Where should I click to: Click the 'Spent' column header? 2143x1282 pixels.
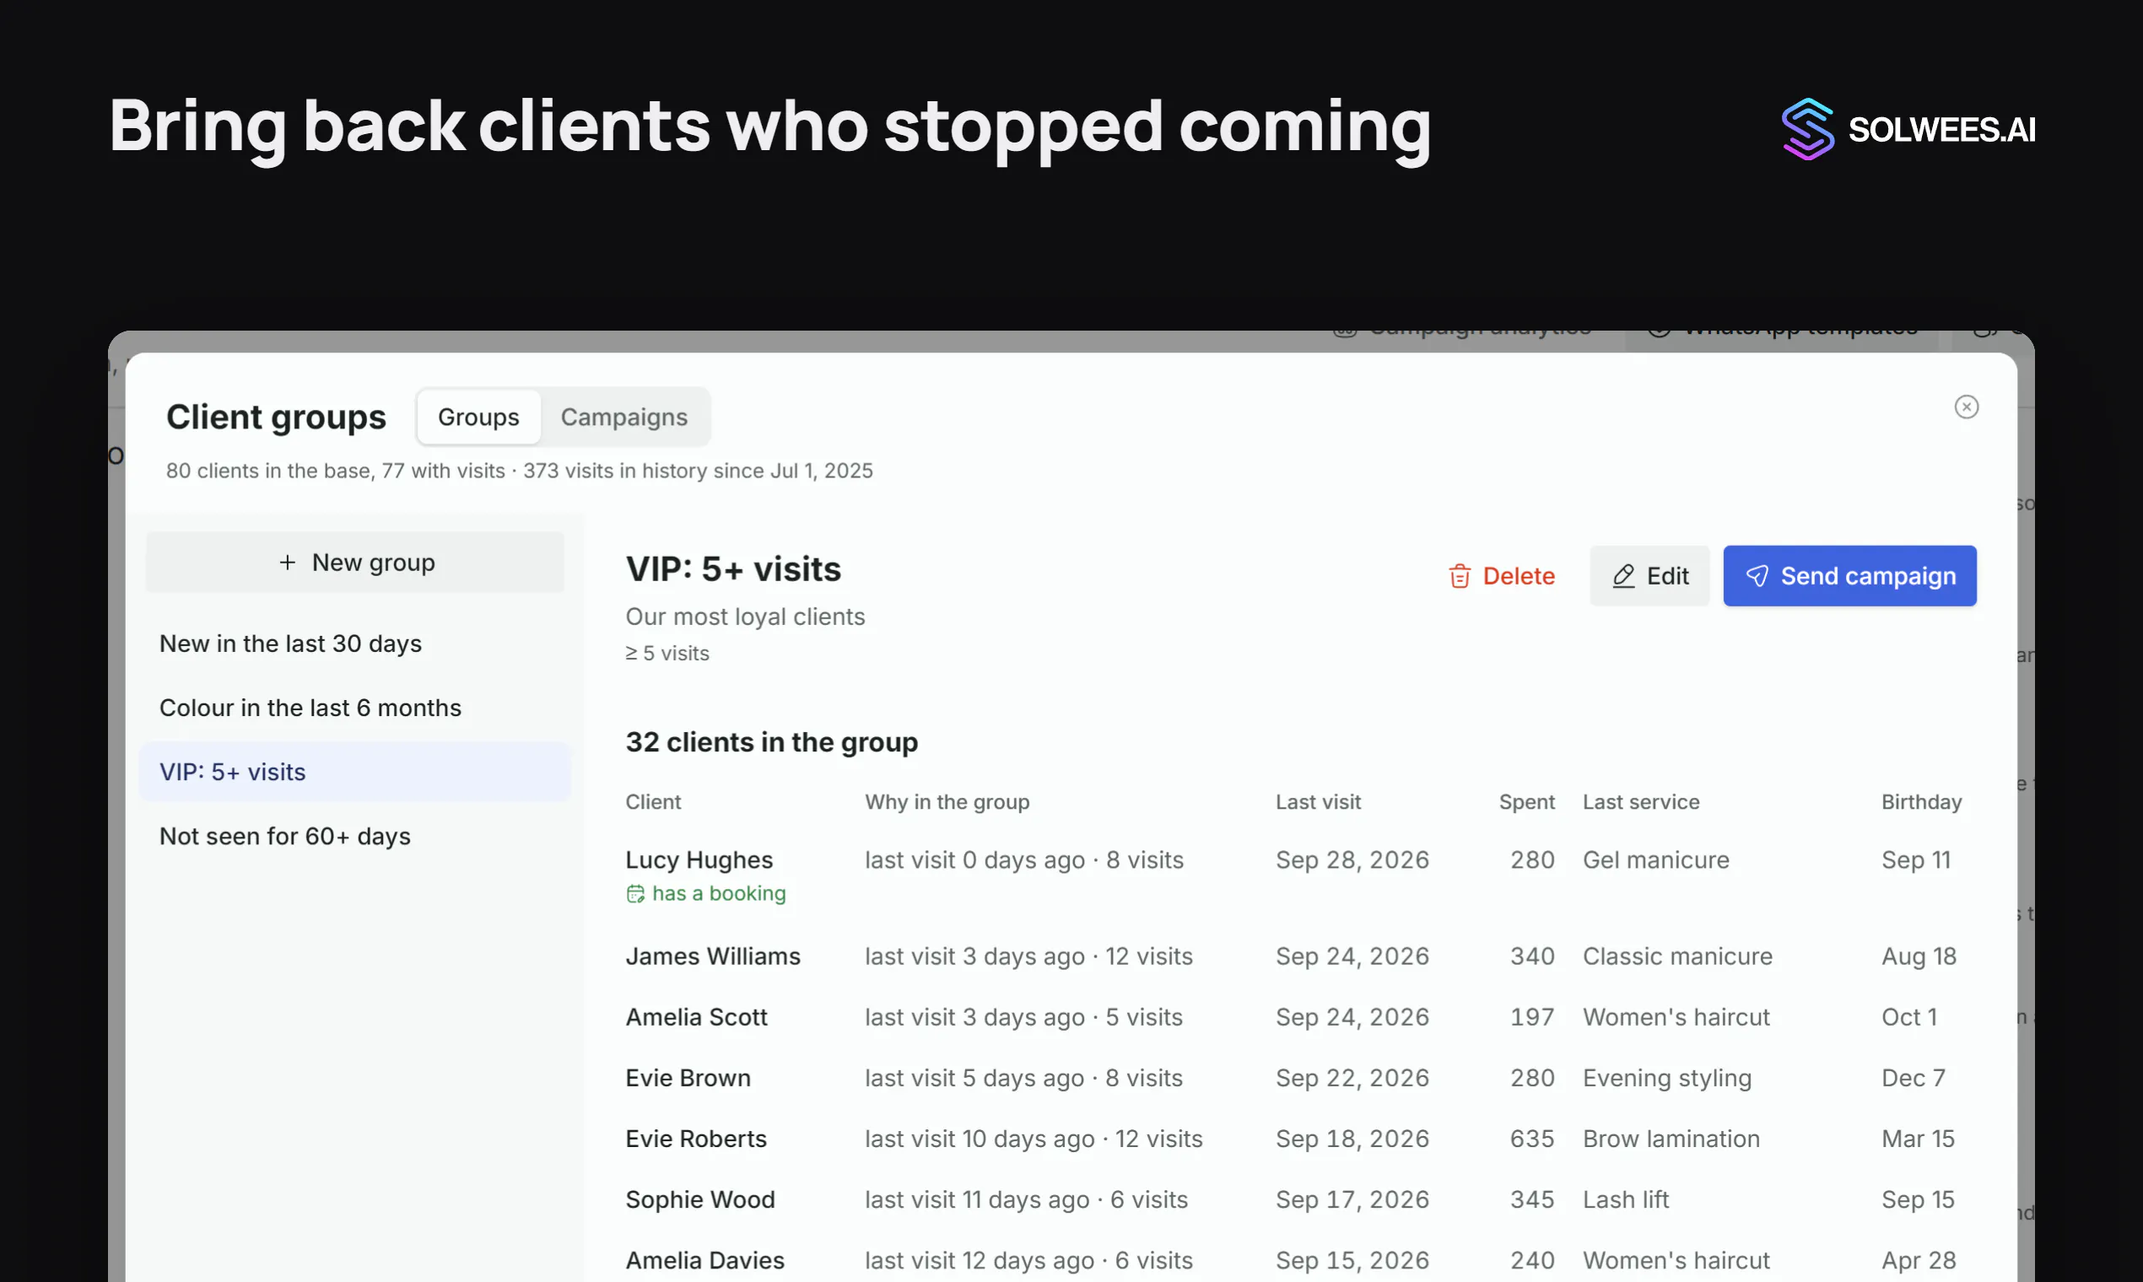point(1527,803)
